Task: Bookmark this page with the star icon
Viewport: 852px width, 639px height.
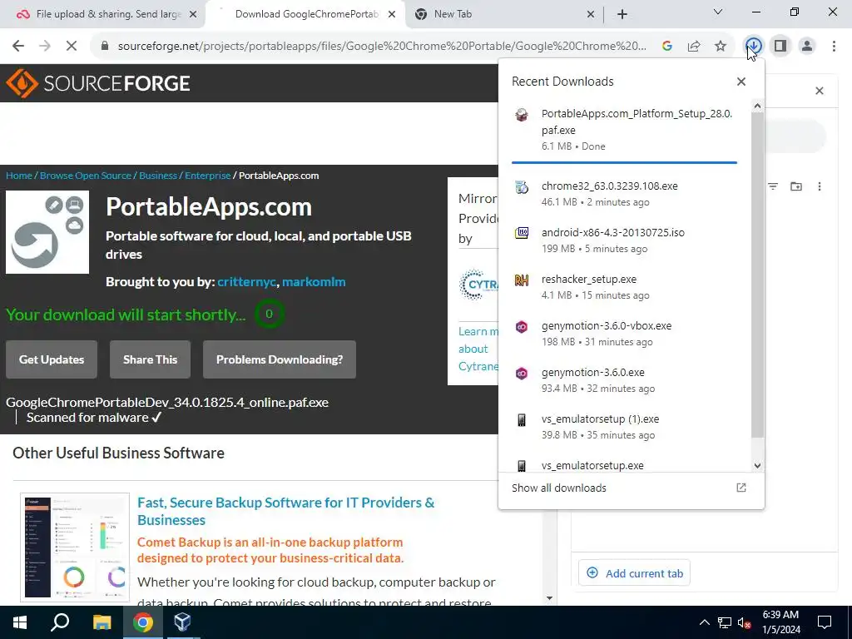Action: click(721, 46)
